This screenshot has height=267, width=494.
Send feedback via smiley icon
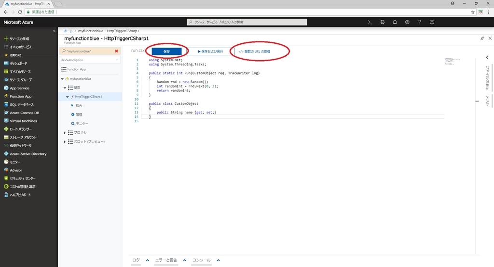[432, 22]
